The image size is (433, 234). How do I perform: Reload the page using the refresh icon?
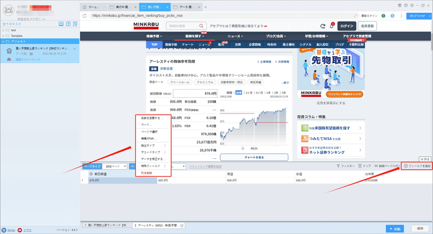pos(84,16)
